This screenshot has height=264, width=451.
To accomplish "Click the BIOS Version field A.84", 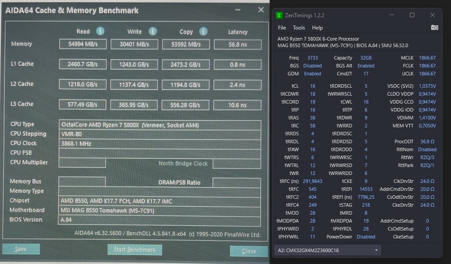I will 159,220.
